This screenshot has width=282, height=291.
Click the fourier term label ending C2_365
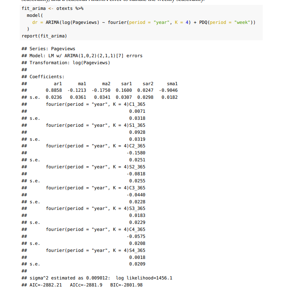coord(95,146)
